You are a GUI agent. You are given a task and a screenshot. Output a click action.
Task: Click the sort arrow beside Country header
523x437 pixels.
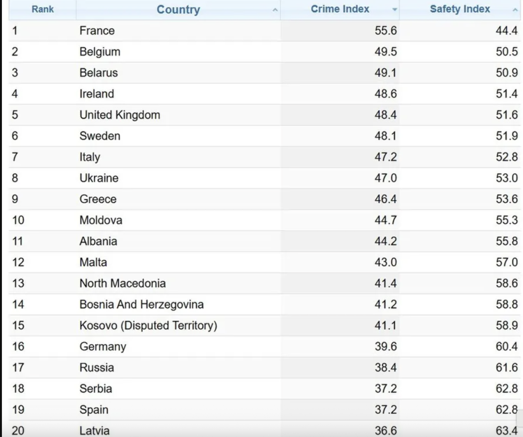(x=275, y=10)
